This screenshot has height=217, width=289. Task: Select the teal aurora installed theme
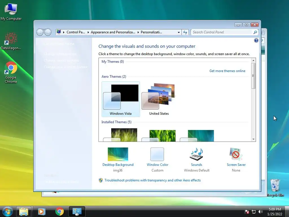(x=197, y=136)
